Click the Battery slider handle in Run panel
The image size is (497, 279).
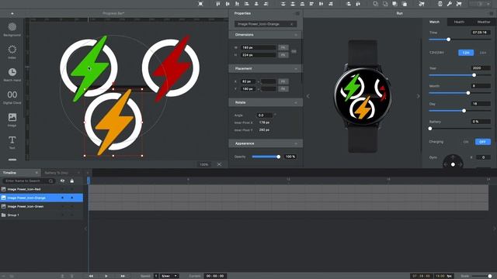430,129
